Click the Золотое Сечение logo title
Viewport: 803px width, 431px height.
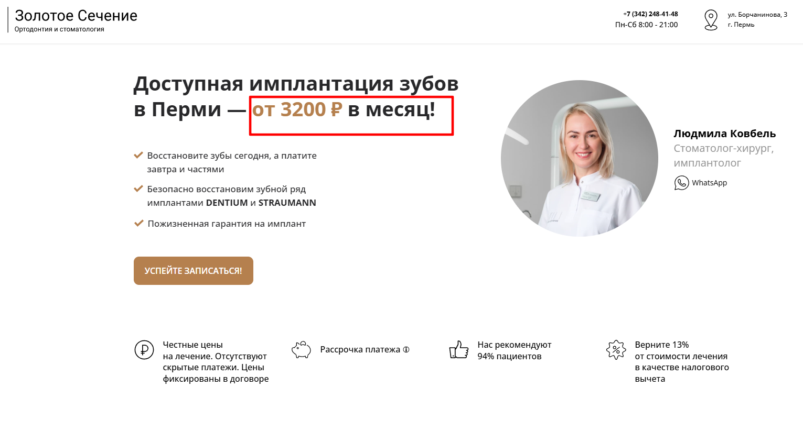(76, 16)
